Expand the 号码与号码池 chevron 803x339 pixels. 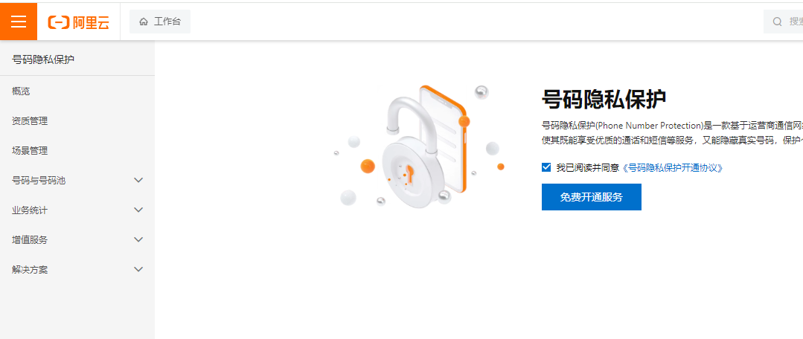tap(138, 180)
